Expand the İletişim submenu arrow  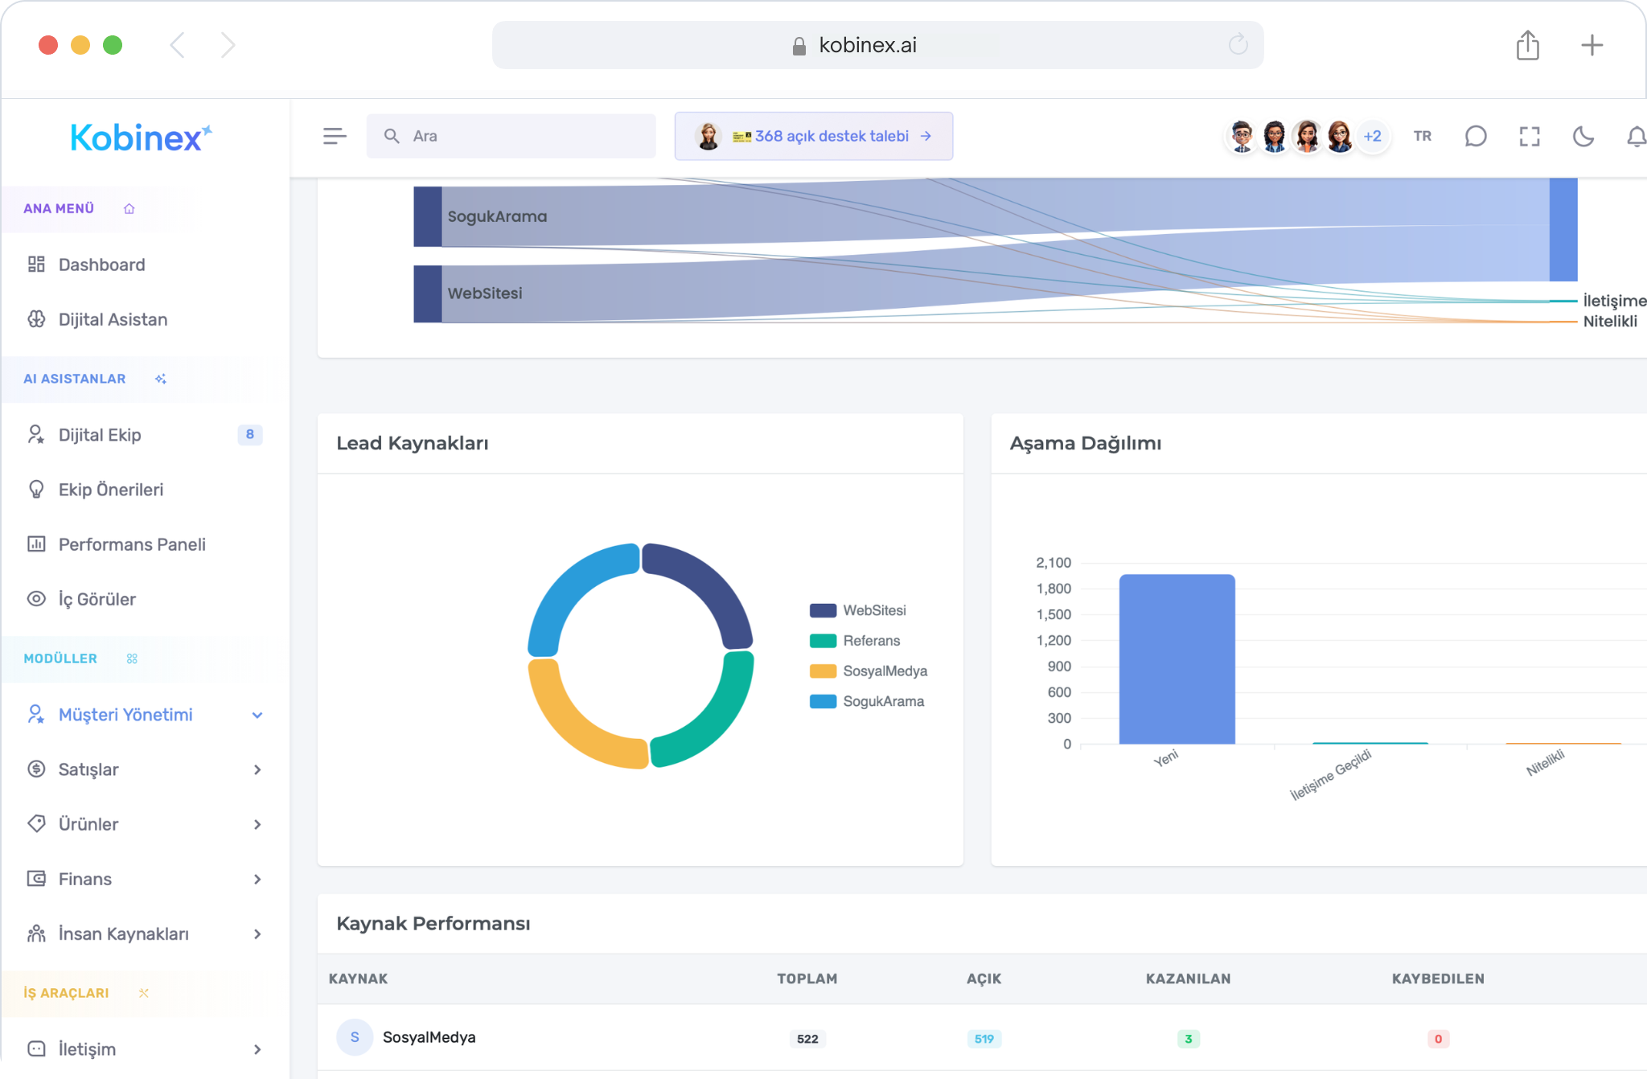pyautogui.click(x=257, y=1049)
